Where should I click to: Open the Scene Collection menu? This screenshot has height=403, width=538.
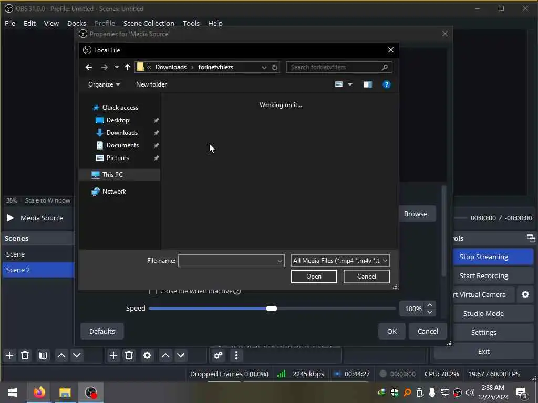[x=149, y=23]
